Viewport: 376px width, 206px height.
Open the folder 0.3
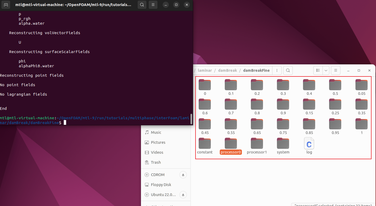coord(283,87)
